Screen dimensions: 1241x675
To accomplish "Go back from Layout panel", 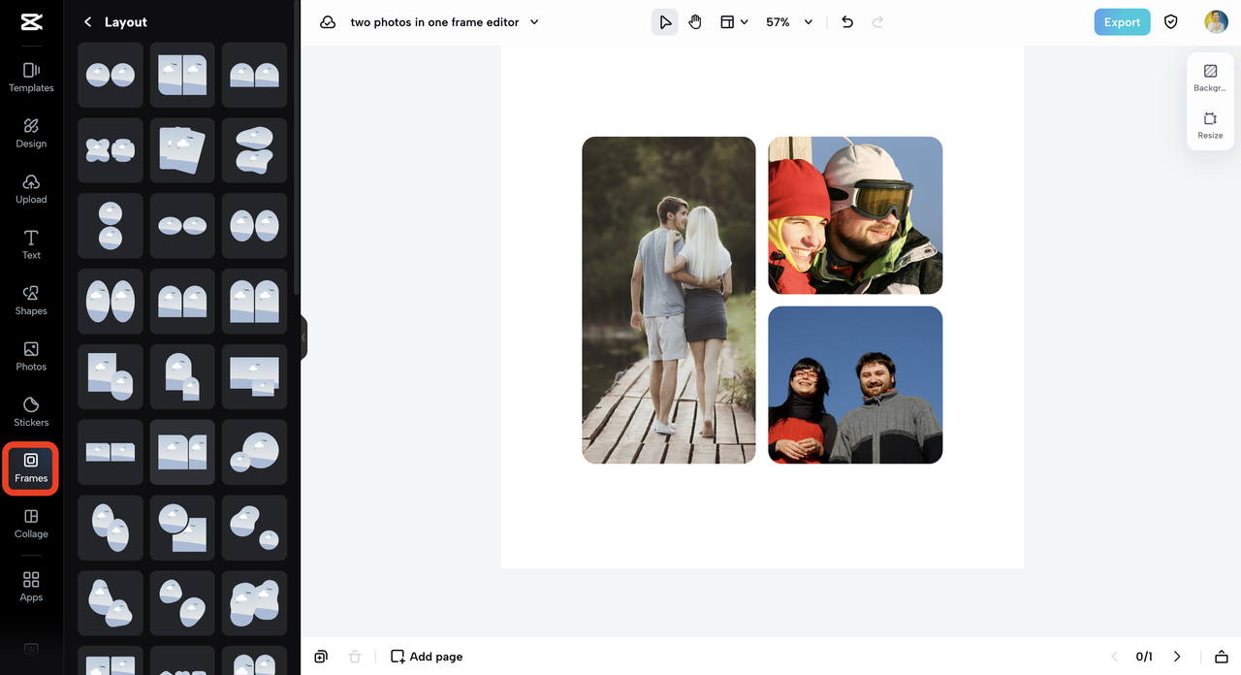I will coord(88,21).
